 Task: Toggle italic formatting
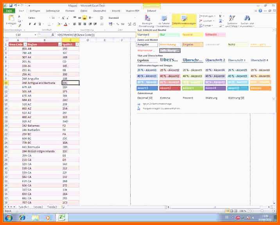[x=35, y=24]
